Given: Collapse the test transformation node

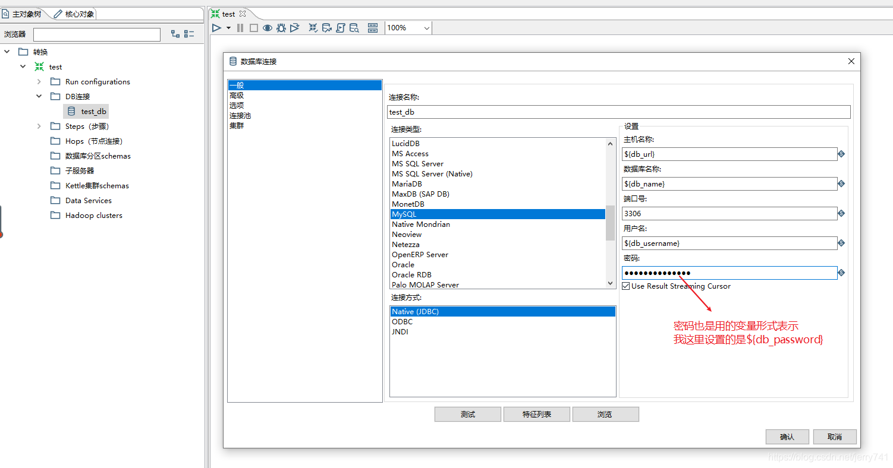Looking at the screenshot, I should [23, 67].
